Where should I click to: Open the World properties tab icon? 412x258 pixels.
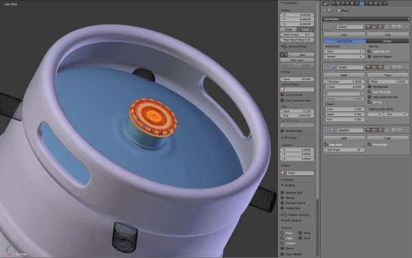[347, 3]
